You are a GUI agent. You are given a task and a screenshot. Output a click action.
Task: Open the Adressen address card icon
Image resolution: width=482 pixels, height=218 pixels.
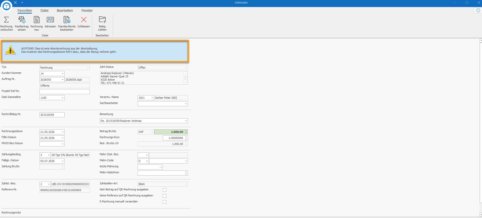click(x=50, y=20)
